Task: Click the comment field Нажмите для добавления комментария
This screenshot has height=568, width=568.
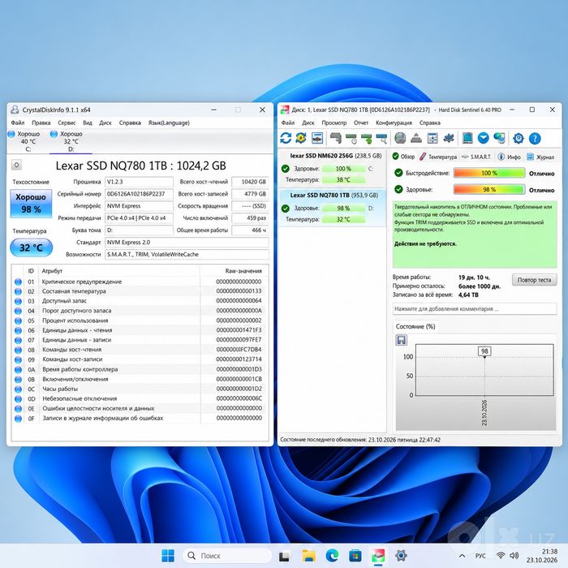Action: pos(475,308)
